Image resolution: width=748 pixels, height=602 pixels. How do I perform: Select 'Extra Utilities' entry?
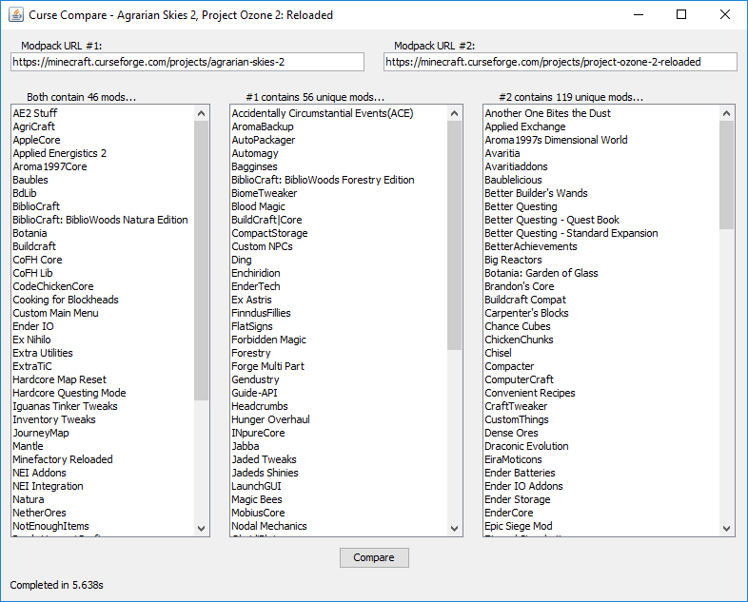[43, 353]
